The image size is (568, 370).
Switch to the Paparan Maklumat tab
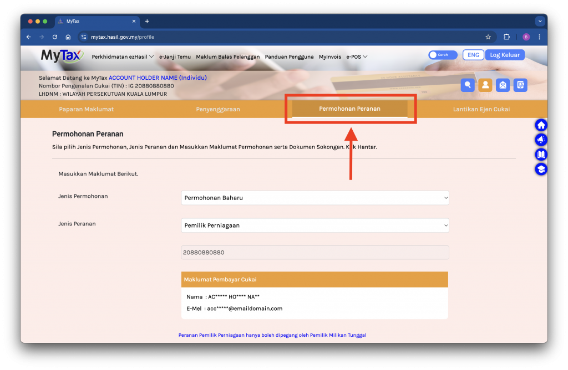point(86,109)
